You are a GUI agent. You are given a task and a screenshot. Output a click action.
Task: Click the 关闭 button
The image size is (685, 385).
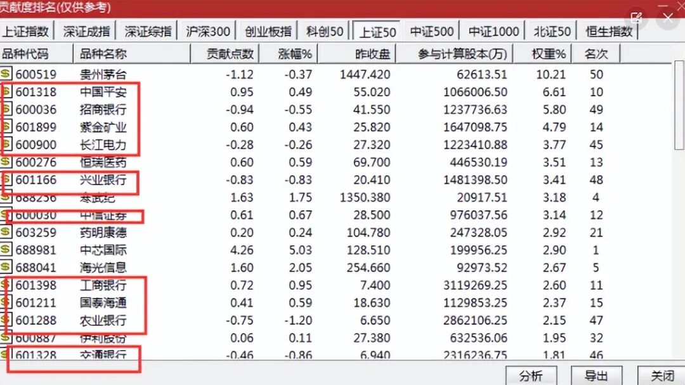(x=662, y=376)
